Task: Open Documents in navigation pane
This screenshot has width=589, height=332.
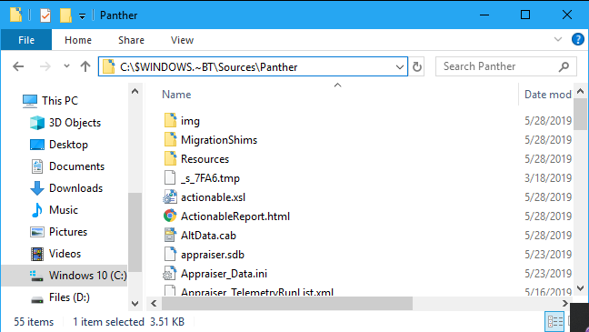Action: [x=76, y=166]
